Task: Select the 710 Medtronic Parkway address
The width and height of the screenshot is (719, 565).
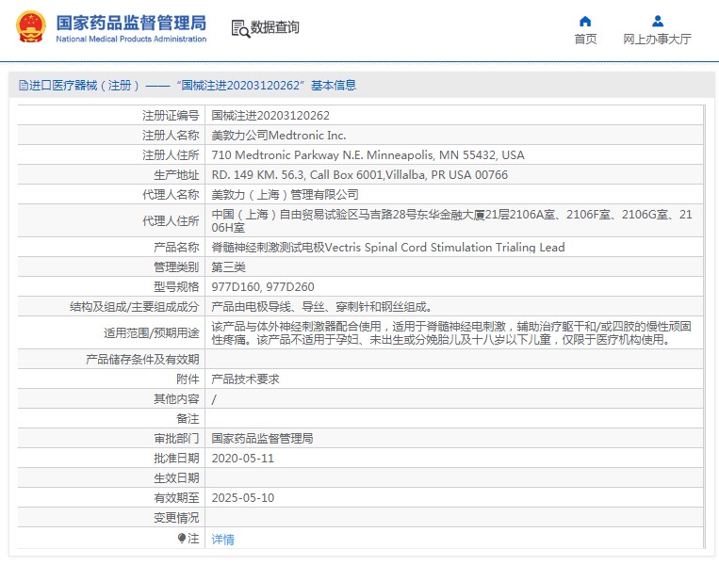Action: tap(368, 154)
